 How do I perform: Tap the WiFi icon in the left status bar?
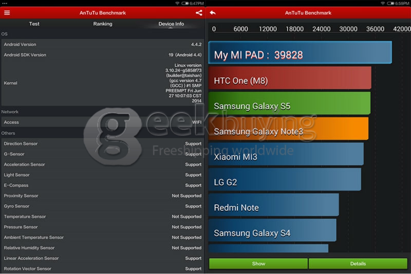coord(177,4)
